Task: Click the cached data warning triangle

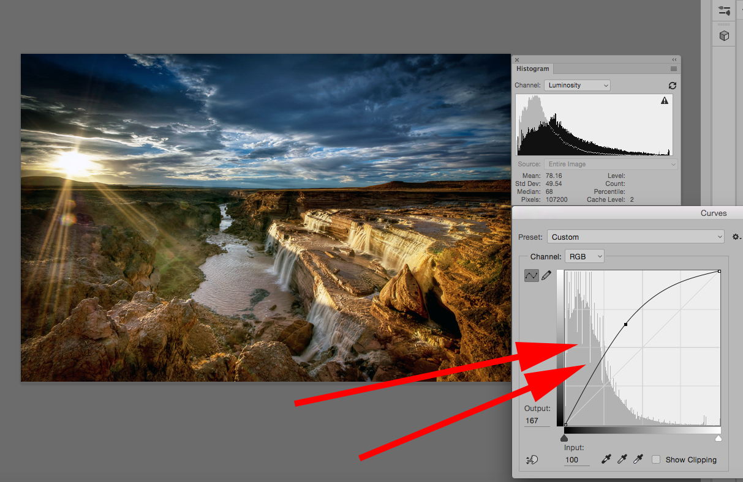Action: click(x=665, y=101)
